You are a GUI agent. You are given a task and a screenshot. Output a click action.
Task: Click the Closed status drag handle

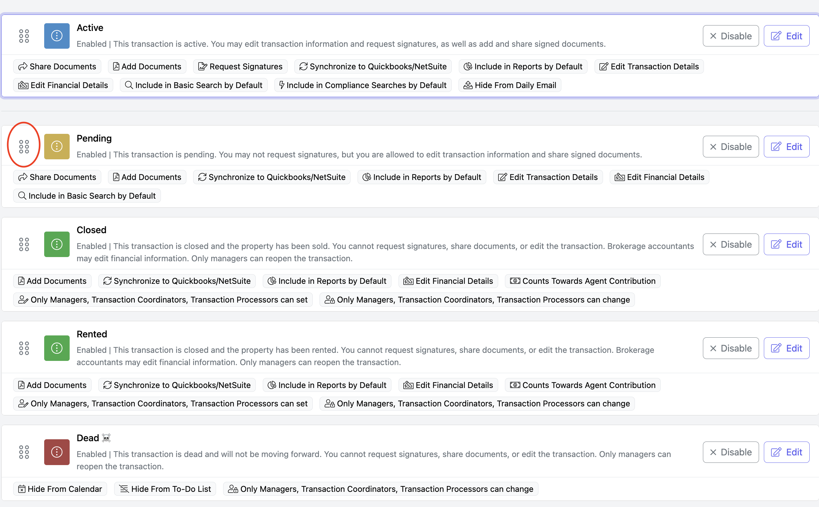[x=24, y=244]
